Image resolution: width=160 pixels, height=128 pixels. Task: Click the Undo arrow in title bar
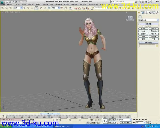(x=19, y=2)
